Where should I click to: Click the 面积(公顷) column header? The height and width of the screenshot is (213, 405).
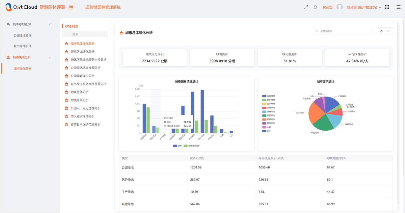tap(197, 158)
